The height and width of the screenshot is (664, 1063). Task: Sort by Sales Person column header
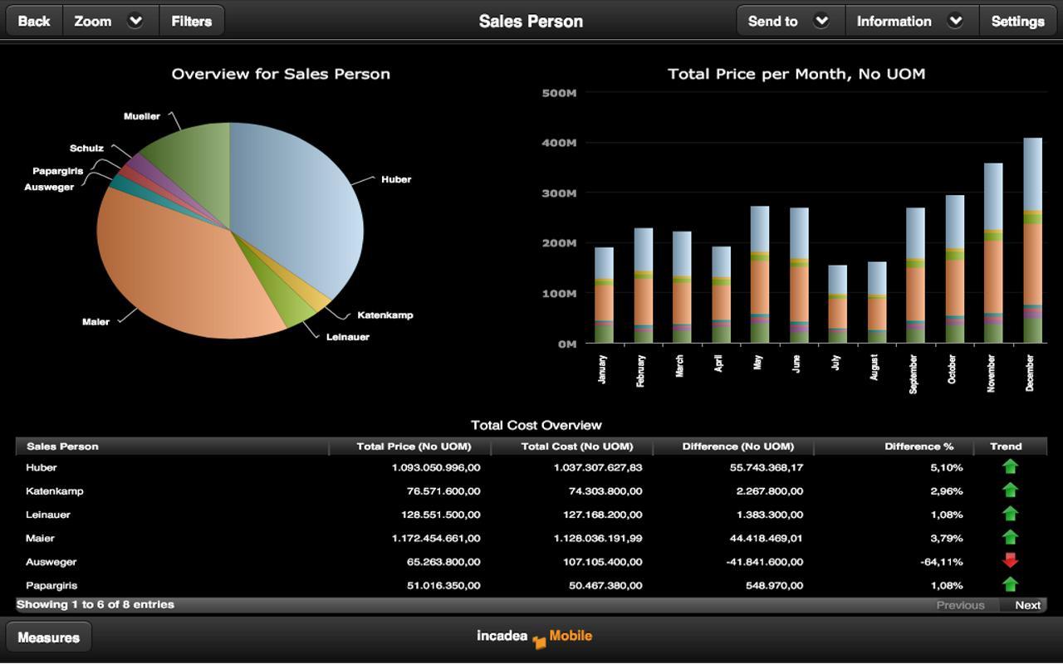point(172,447)
